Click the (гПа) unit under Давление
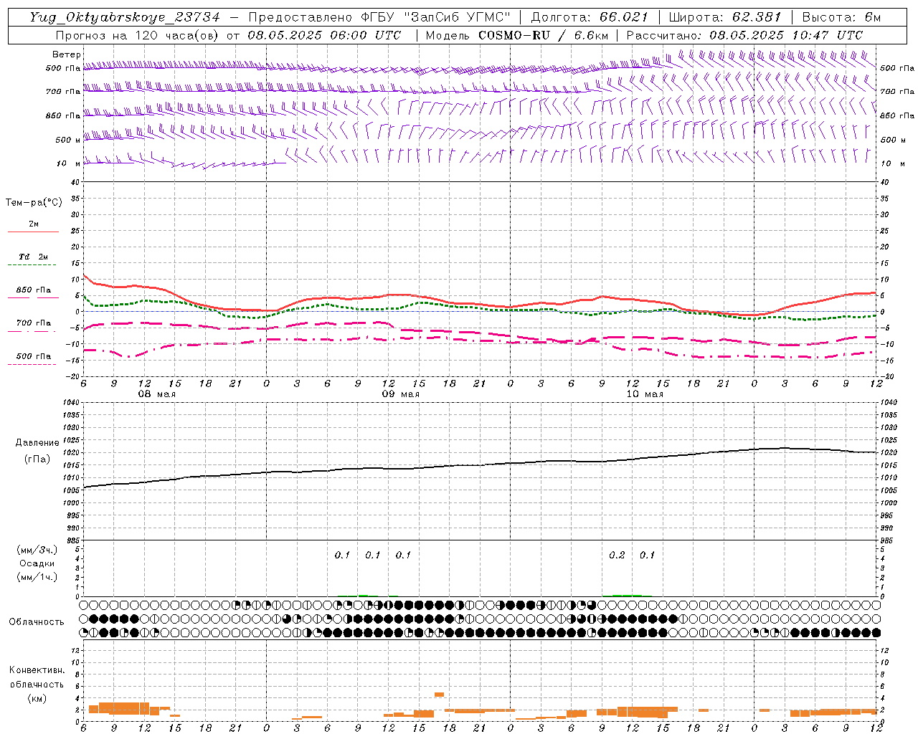The height and width of the screenshot is (734, 918). click(37, 459)
